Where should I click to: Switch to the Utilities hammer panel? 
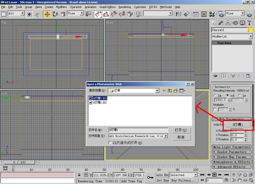point(250,23)
